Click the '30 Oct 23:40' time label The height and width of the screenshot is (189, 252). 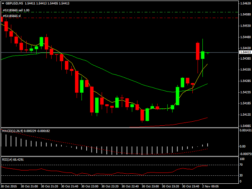(191, 187)
